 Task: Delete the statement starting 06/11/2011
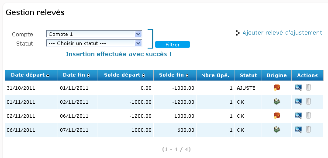coord(308,130)
